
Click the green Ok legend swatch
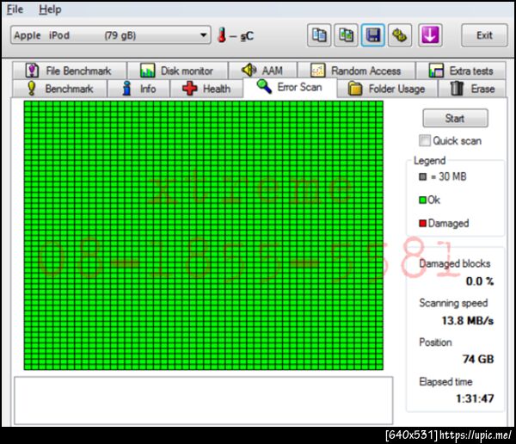click(x=422, y=200)
